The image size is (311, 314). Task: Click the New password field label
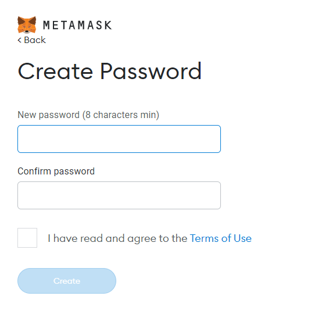point(88,115)
